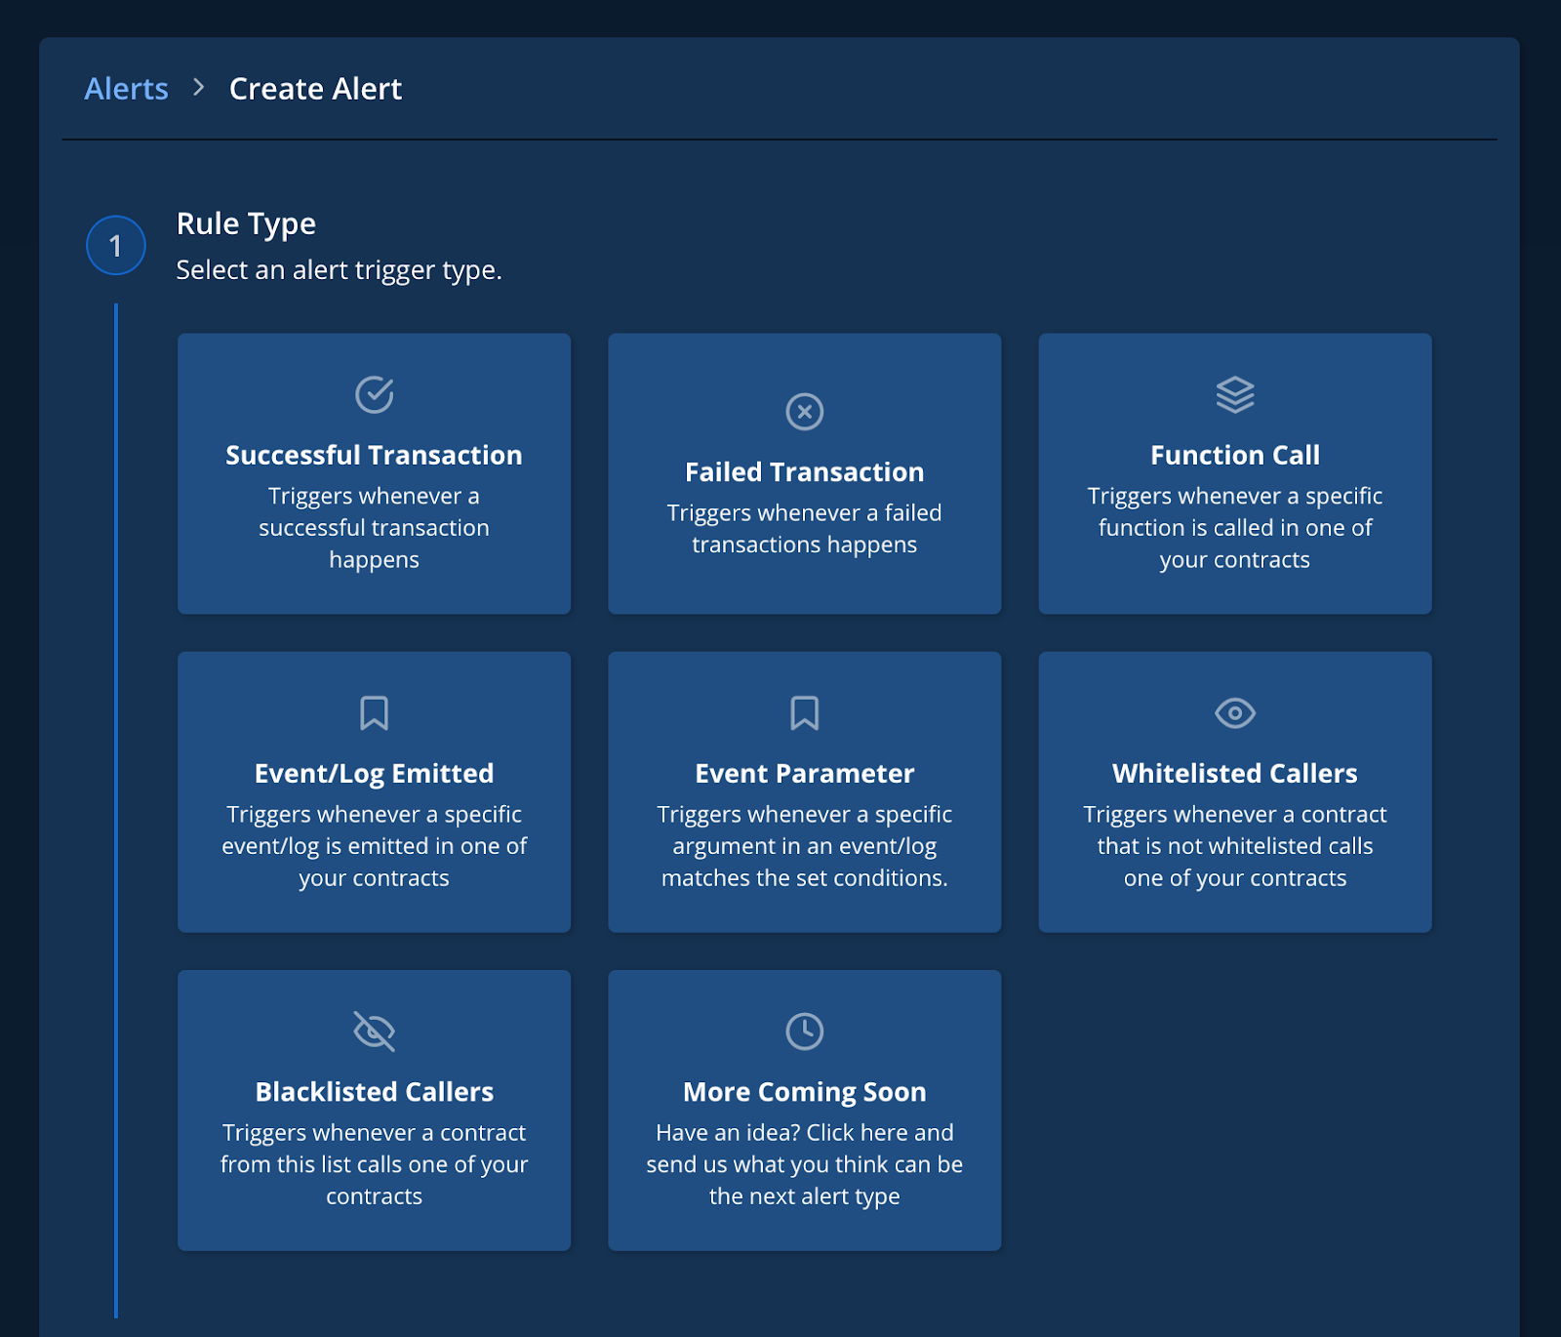
Task: Pick the "Function Call" title
Action: (x=1235, y=455)
